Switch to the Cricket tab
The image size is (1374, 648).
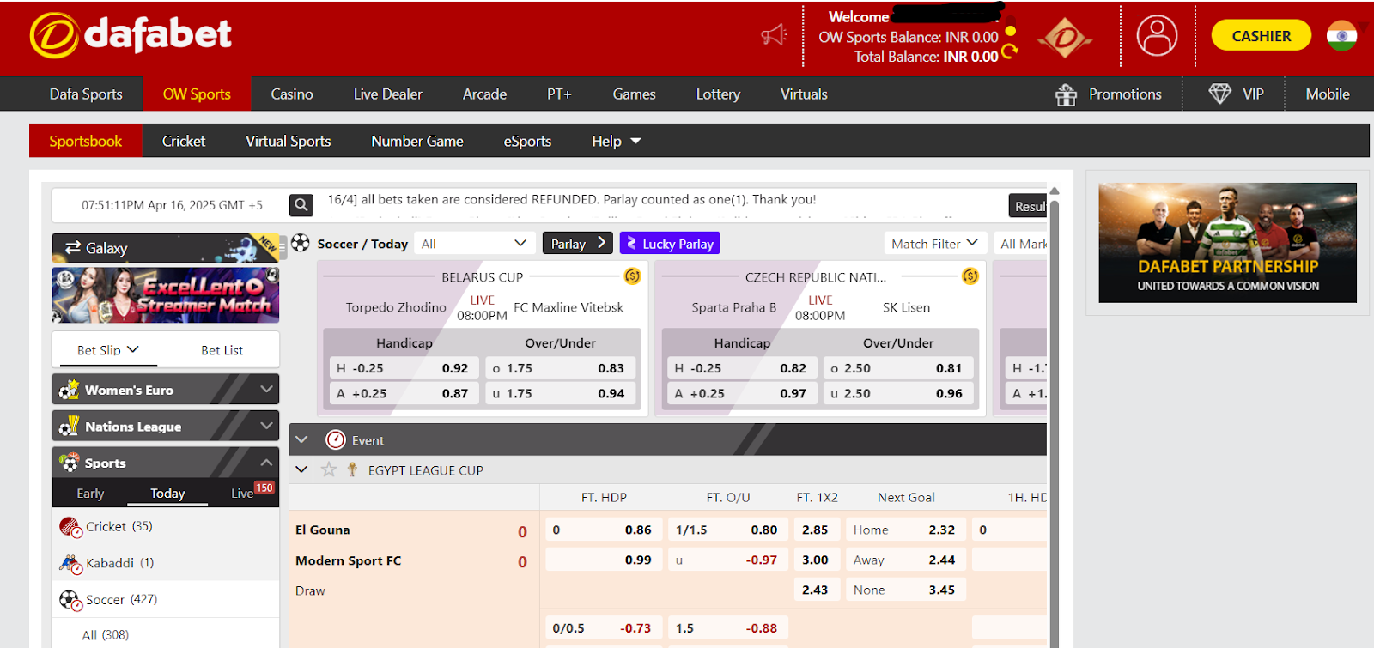click(184, 142)
